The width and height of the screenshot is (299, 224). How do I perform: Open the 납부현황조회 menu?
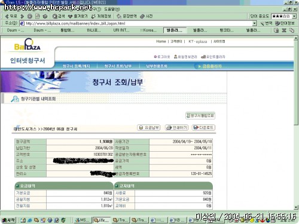[x=157, y=66]
